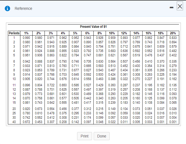
Task: Click value 0.636 in the 12% column
Action: point(124,51)
